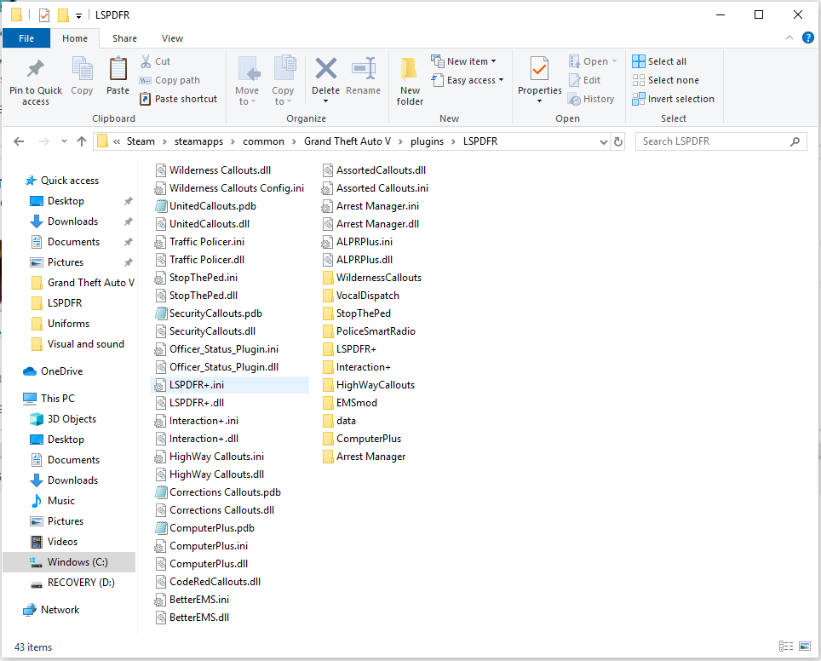Select Network in navigation pane
This screenshot has height=661, width=821.
[x=60, y=610]
